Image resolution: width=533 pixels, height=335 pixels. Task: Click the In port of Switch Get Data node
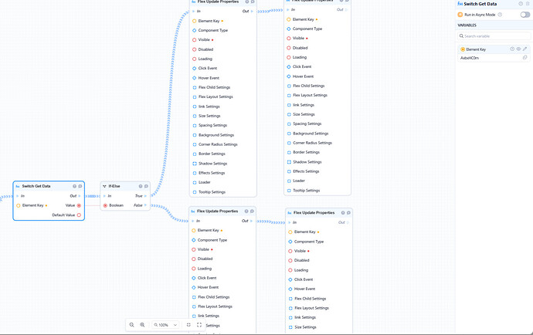tap(18, 196)
